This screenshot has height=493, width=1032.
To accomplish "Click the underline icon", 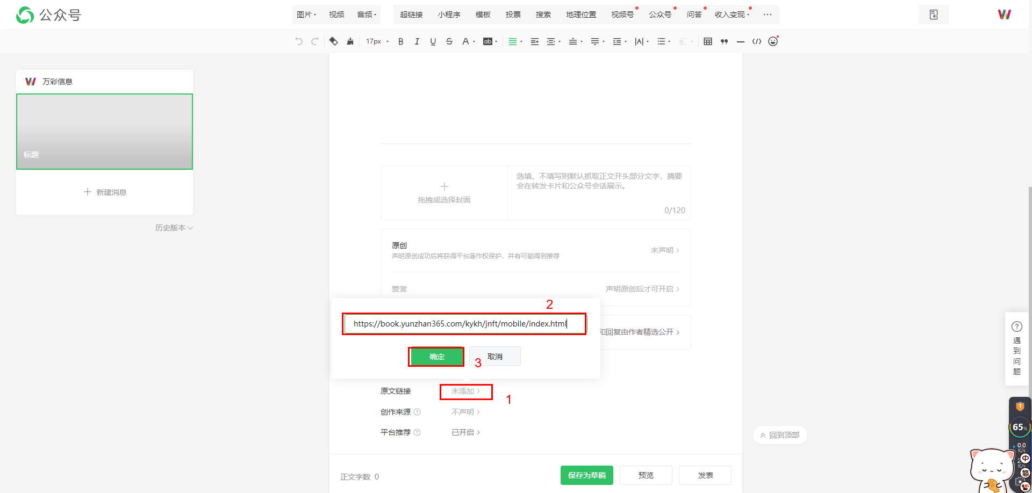I will pos(433,41).
